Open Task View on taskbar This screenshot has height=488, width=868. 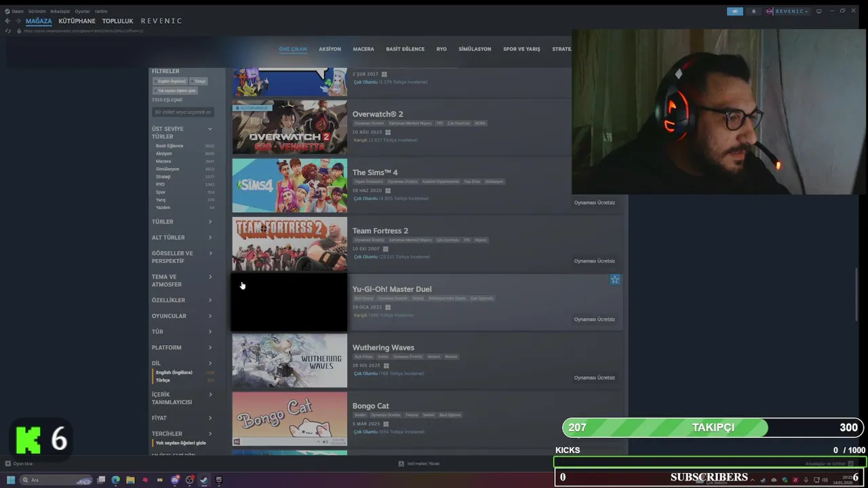101,480
